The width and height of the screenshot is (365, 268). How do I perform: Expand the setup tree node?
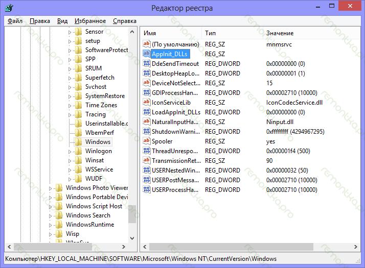[70, 41]
